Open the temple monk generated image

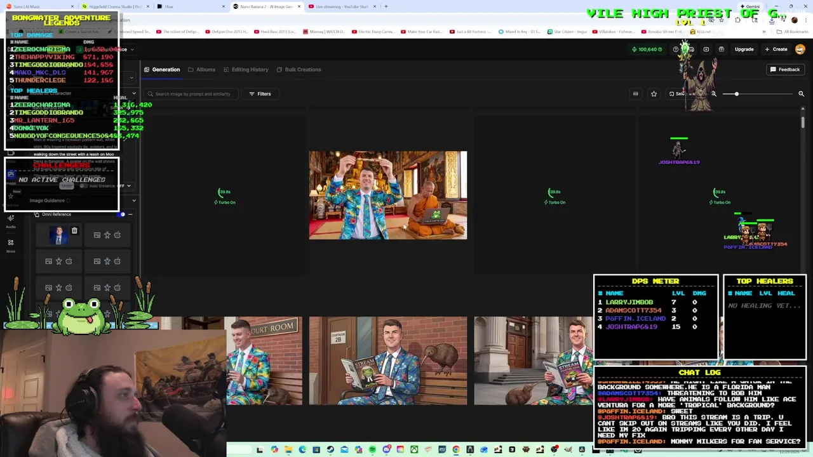[x=387, y=195]
